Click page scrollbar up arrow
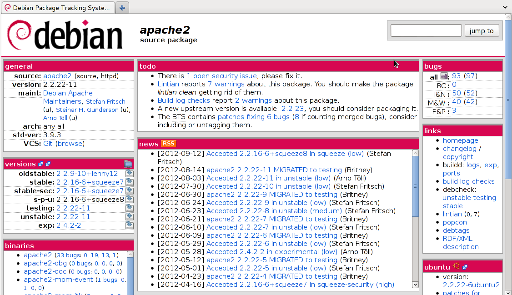The height and width of the screenshot is (295, 512). pos(508,17)
